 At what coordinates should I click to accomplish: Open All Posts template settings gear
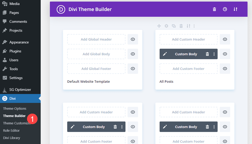[166, 26]
